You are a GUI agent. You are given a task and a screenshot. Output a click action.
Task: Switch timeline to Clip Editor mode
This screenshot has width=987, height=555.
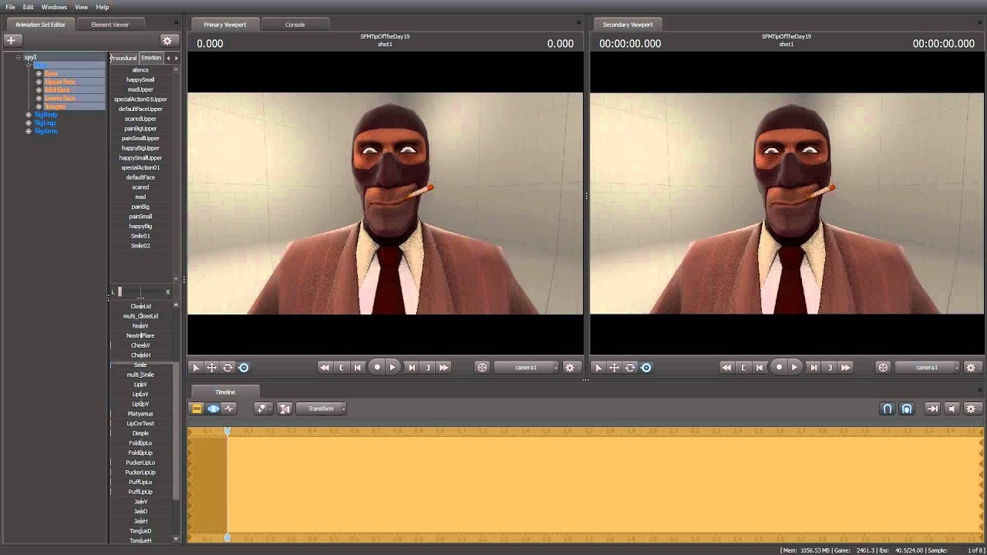tap(197, 409)
